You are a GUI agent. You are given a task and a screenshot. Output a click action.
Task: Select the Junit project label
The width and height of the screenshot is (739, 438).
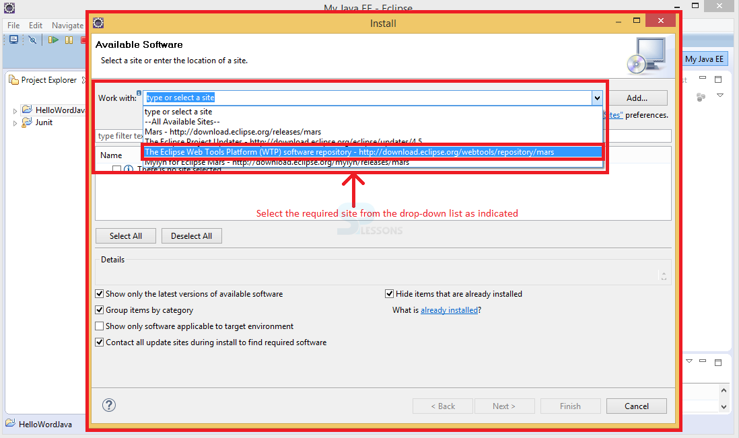[44, 122]
